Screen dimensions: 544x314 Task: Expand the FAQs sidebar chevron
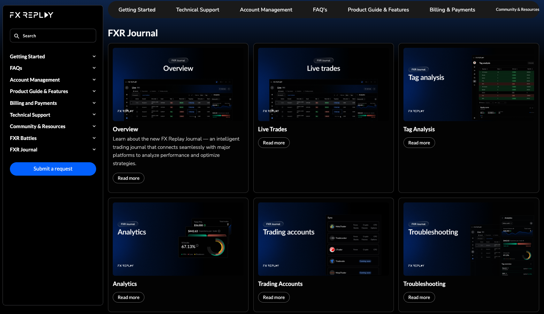[x=94, y=68]
